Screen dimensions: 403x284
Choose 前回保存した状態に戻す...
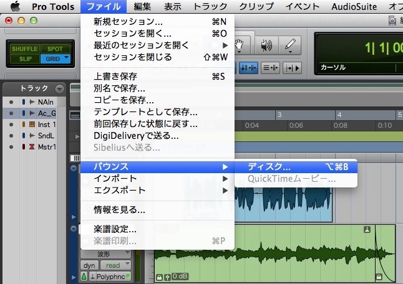coord(158,124)
